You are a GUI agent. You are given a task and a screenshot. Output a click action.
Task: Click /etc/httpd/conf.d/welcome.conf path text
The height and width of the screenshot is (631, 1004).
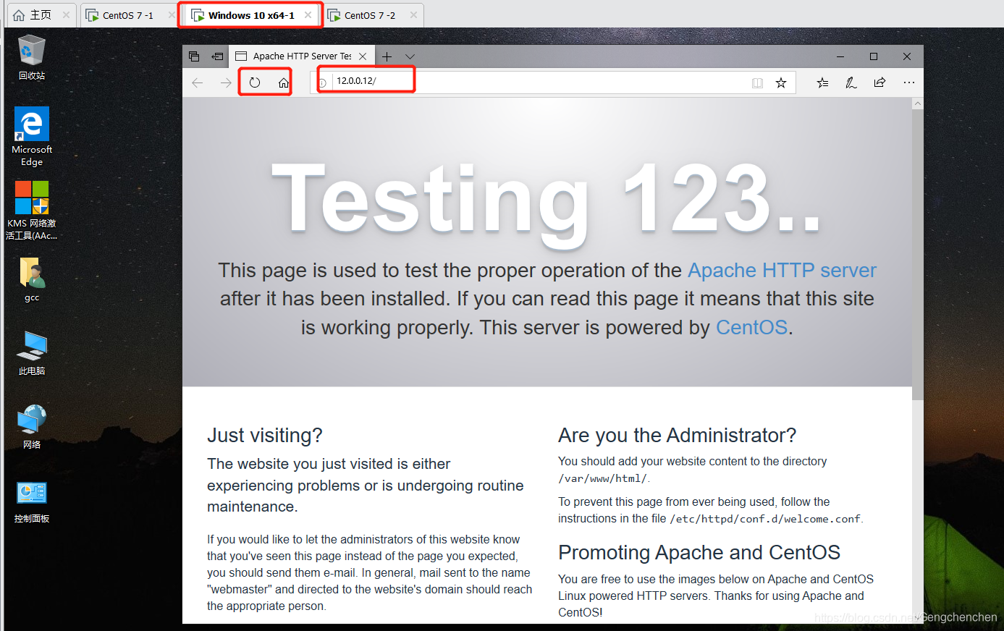765,519
